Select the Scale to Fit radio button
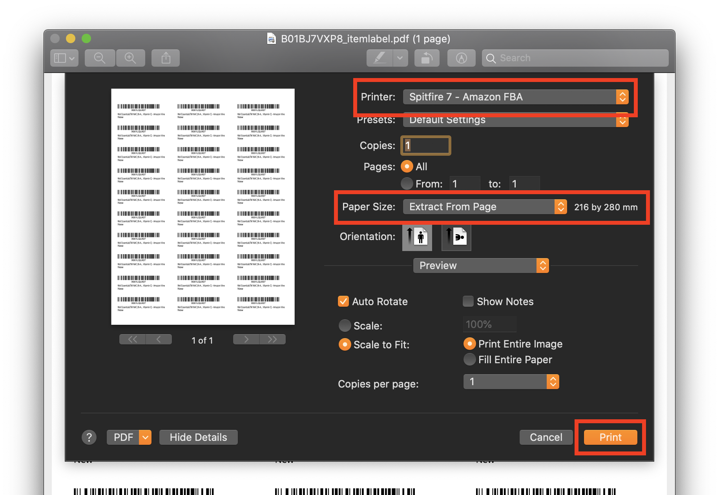The height and width of the screenshot is (495, 719). pyautogui.click(x=345, y=344)
